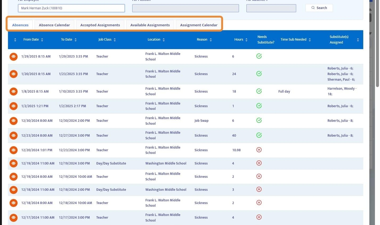
Task: Open eye icon for the 10.98 hours absence
Action: [14, 150]
